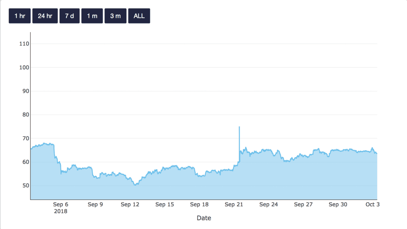The width and height of the screenshot is (407, 229).
Task: Click the Sep 30 date label
Action: tap(338, 205)
